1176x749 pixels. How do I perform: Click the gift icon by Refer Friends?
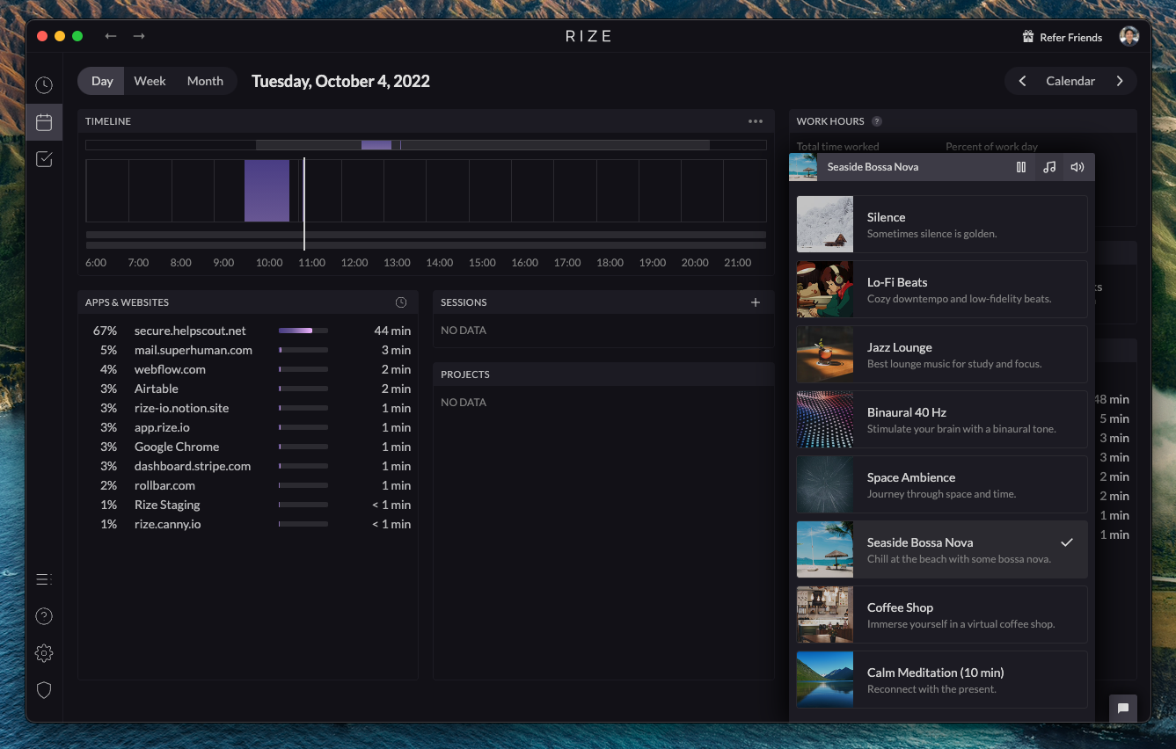[x=1027, y=37]
